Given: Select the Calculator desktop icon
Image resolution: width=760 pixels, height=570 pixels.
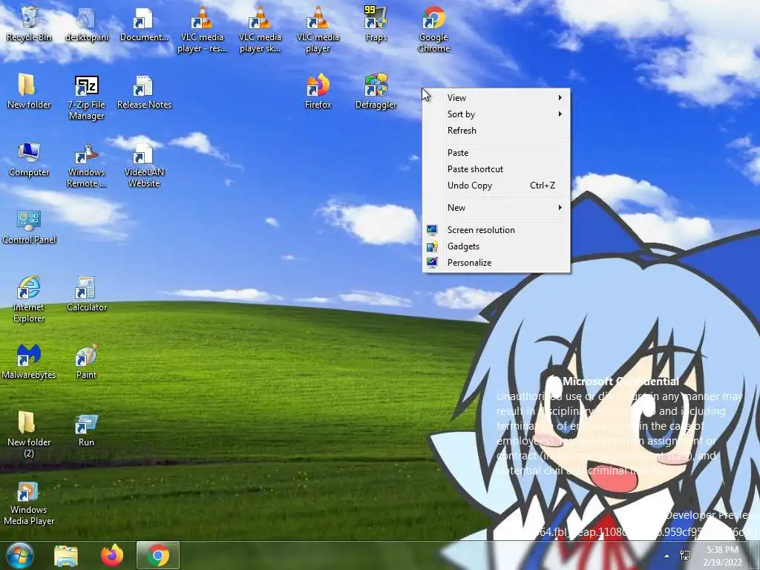Looking at the screenshot, I should pyautogui.click(x=86, y=294).
